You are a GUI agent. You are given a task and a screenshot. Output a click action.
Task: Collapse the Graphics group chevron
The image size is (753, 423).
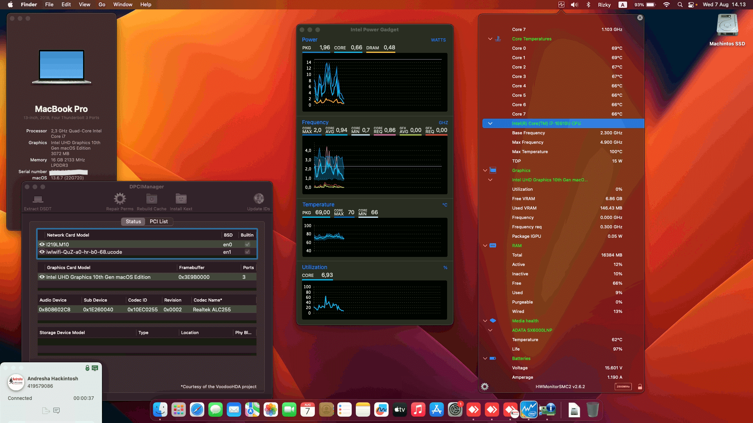pos(485,170)
